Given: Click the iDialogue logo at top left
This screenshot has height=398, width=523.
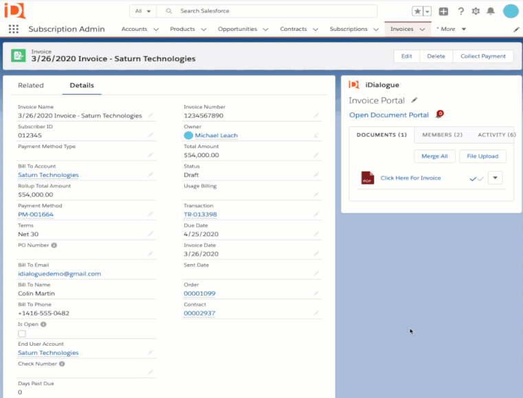Looking at the screenshot, I should (x=14, y=11).
